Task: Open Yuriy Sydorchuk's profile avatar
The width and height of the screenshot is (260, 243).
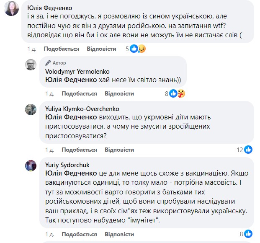Action: (31, 165)
